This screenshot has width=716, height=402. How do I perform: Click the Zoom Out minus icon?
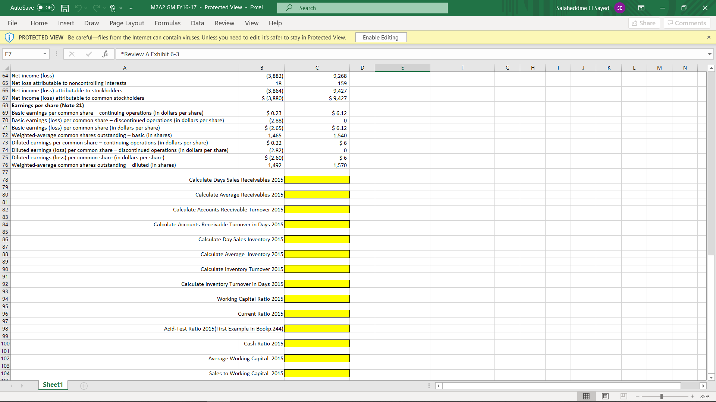click(638, 396)
